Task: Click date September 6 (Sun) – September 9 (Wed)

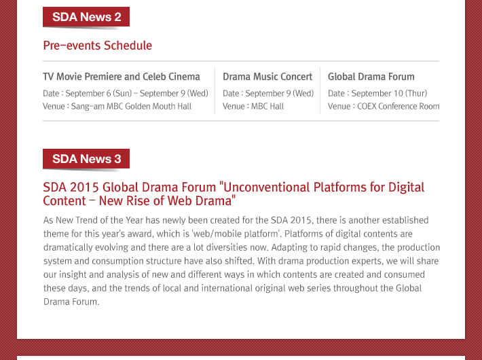Action: coord(126,93)
